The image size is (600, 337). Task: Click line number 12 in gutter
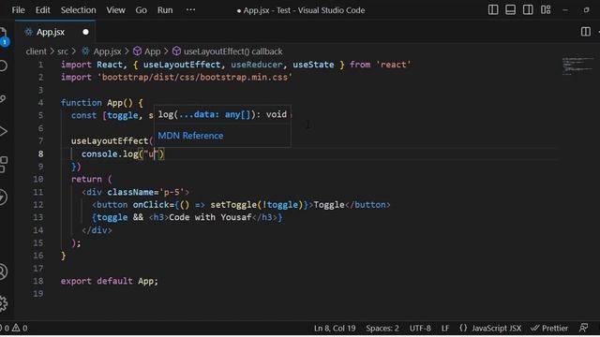[x=37, y=205]
